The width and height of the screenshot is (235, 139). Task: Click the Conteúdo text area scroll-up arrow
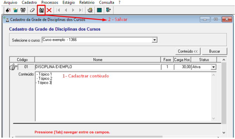(x=214, y=75)
